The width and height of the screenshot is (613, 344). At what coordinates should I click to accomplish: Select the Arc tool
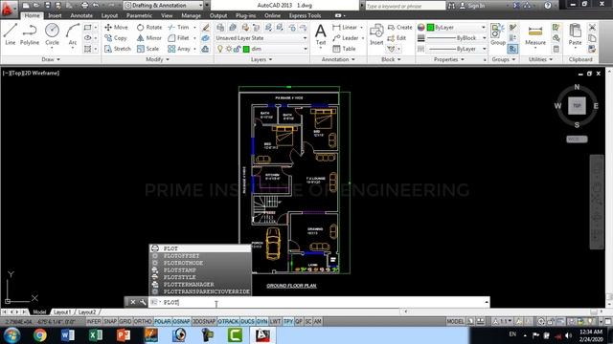click(73, 34)
